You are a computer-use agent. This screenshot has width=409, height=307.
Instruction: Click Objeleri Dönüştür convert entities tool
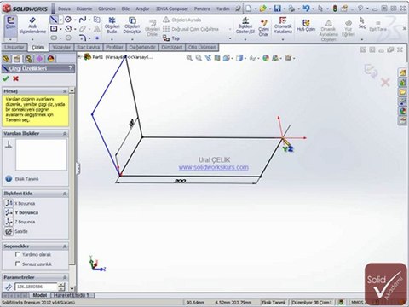click(x=132, y=25)
